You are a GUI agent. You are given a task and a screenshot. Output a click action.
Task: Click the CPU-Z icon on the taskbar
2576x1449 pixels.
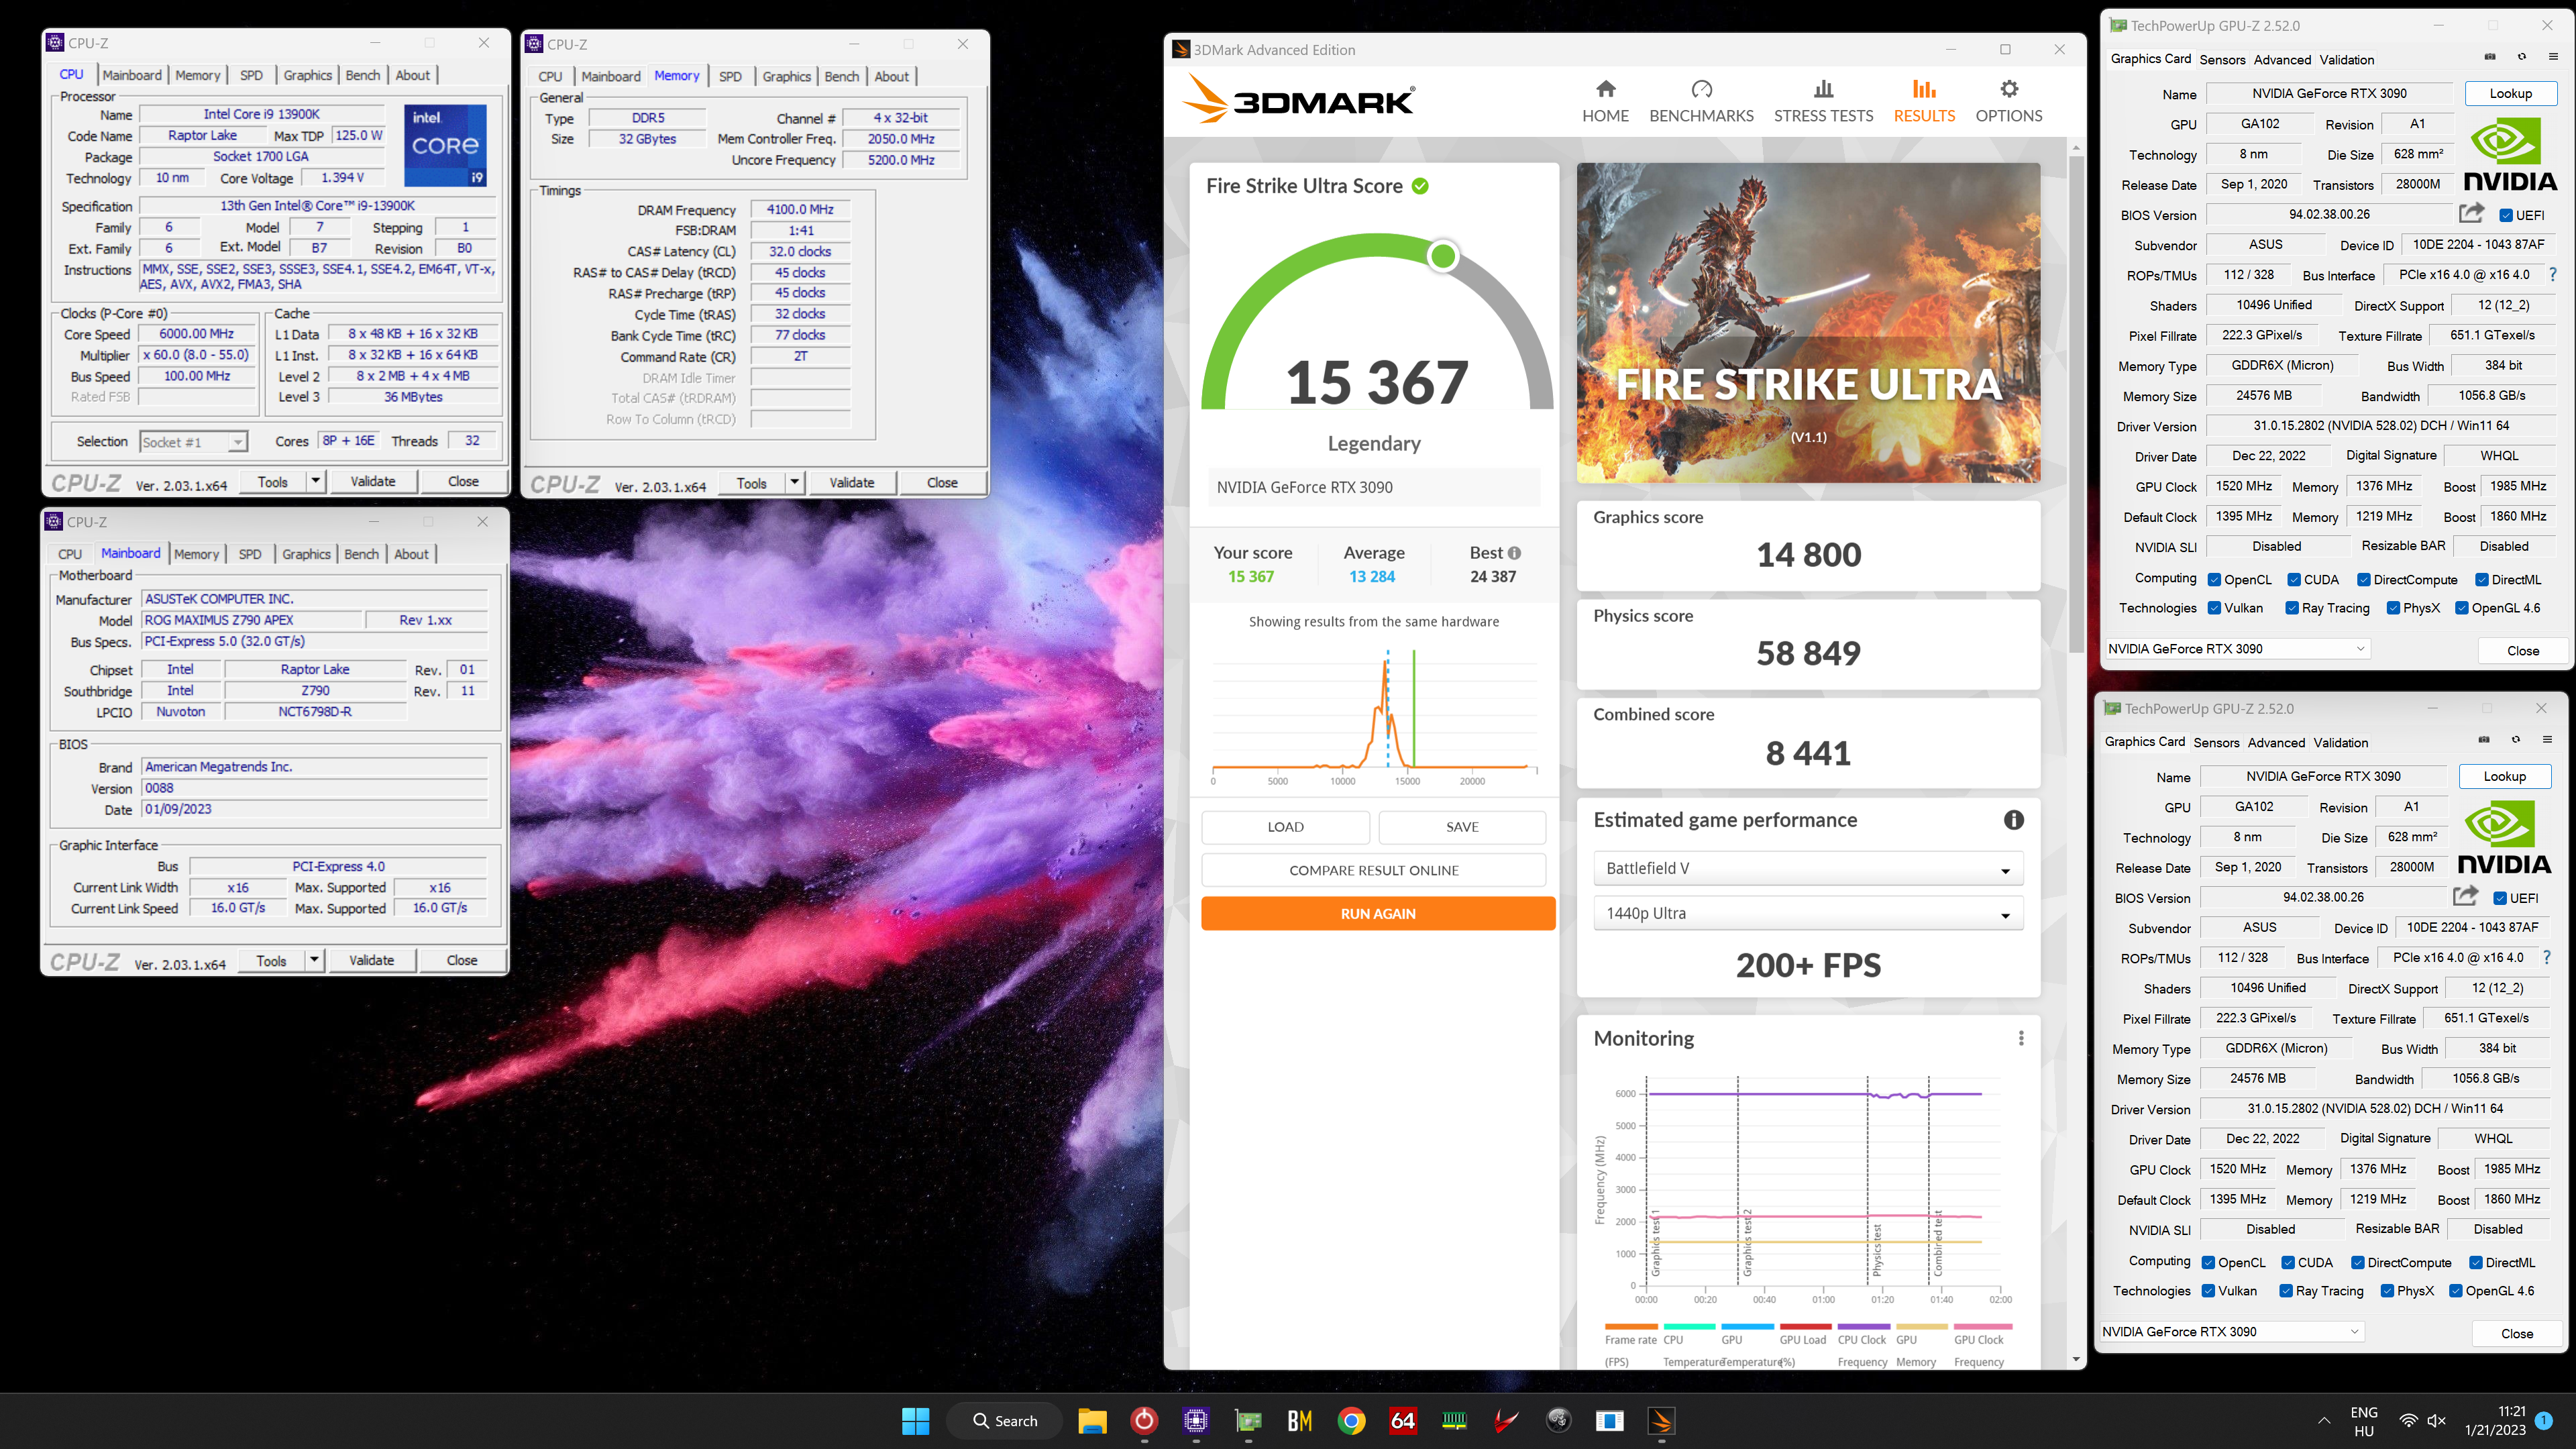coord(1195,1420)
